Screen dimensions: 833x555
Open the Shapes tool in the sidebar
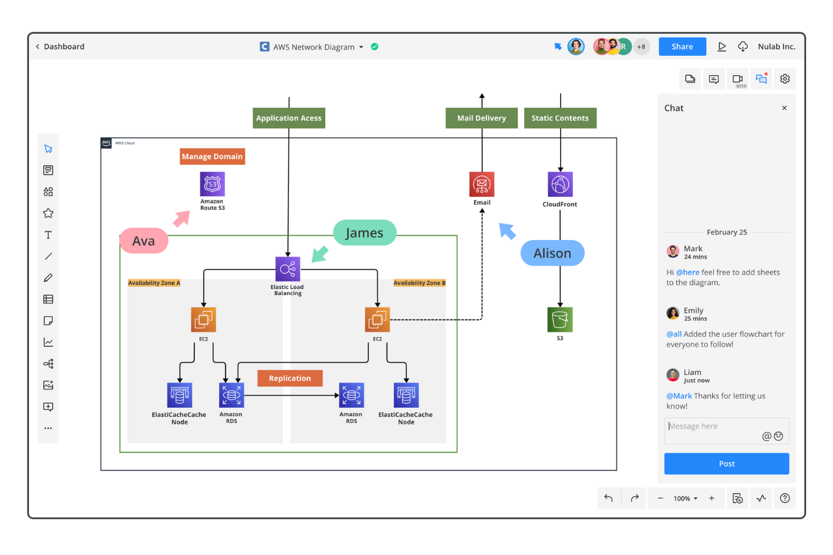(48, 191)
